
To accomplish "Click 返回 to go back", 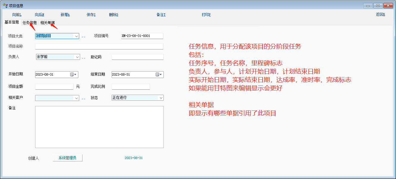I will tap(380, 14).
